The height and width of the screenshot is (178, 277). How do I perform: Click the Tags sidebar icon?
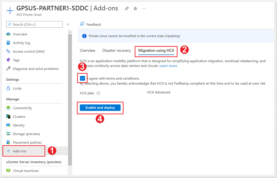point(9,60)
